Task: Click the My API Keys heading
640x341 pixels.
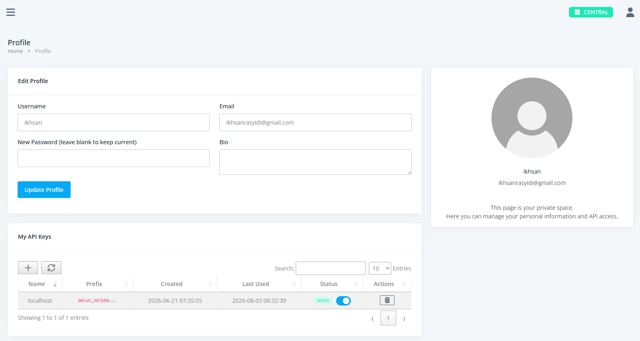Action: click(35, 237)
